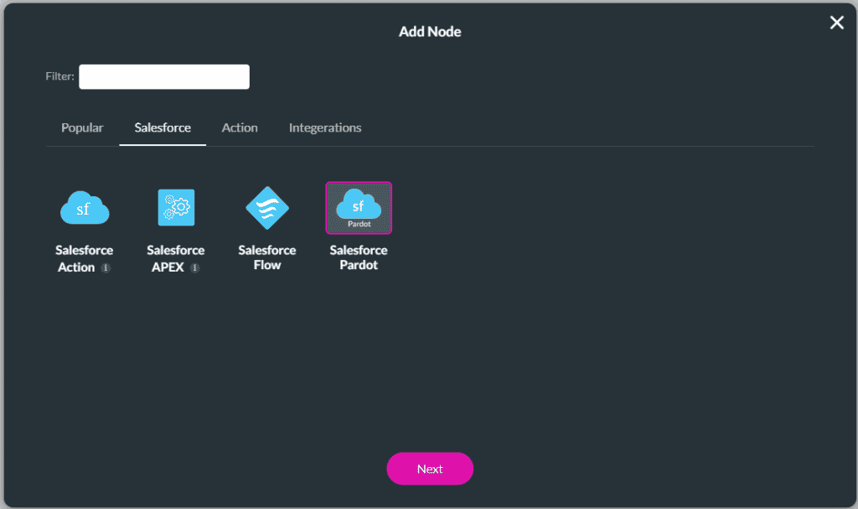
Task: Click the Filter label
Action: [59, 76]
